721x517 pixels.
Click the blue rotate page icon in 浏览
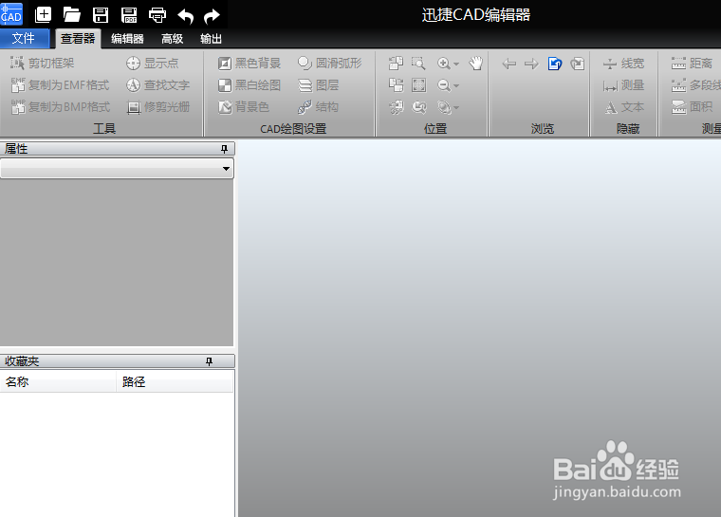[x=555, y=64]
